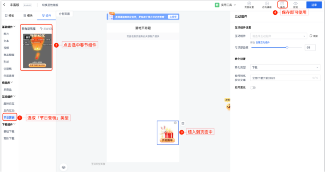Toggle the 应用直达 switch

253,88
